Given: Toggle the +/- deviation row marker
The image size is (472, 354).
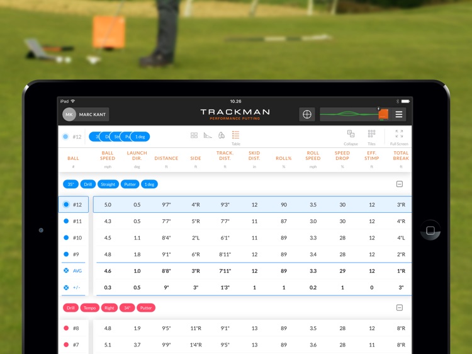Looking at the screenshot, I should tap(66, 287).
